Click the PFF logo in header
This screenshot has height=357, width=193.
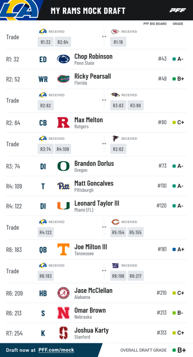click(178, 10)
